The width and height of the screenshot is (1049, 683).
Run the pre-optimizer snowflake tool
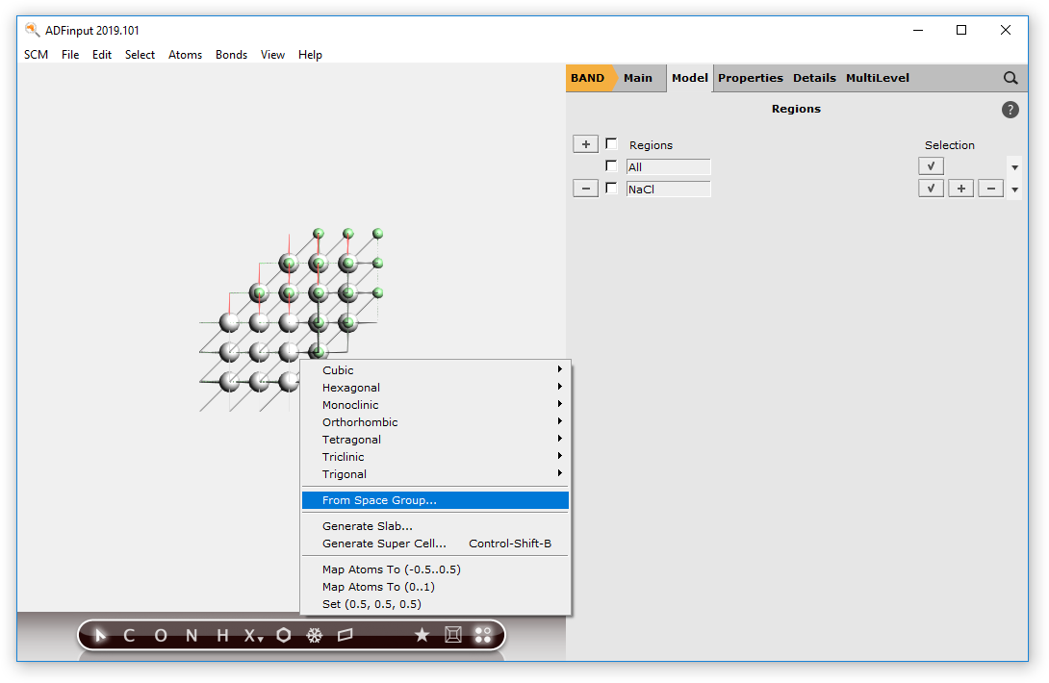click(x=315, y=635)
